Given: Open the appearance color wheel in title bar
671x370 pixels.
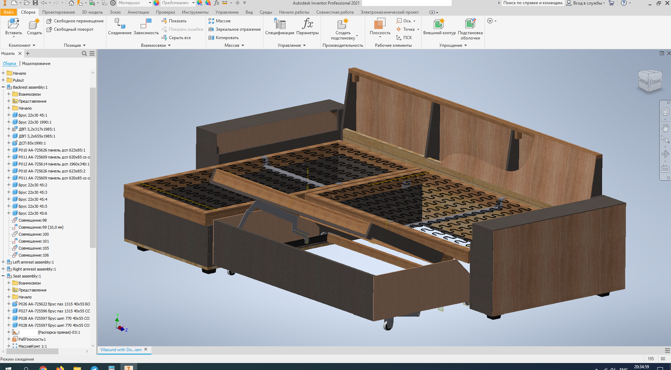Looking at the screenshot, I should point(156,3).
